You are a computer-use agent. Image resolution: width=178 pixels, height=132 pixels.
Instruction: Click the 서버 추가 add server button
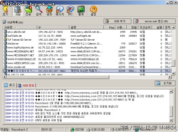[117, 21]
